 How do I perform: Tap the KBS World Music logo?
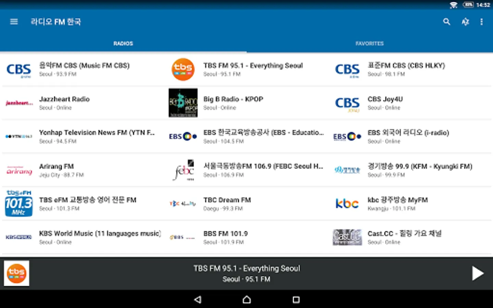pyautogui.click(x=19, y=237)
